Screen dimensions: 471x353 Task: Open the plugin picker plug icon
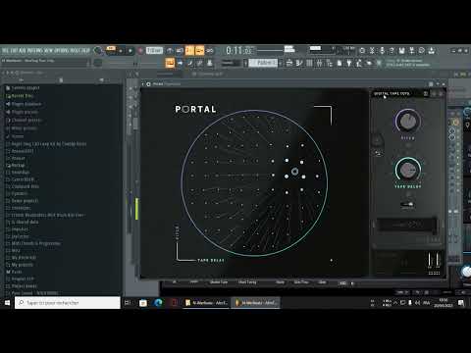point(349,63)
